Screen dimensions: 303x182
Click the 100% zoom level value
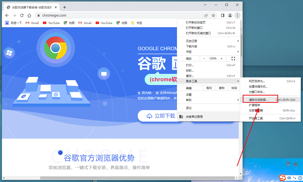213,59
